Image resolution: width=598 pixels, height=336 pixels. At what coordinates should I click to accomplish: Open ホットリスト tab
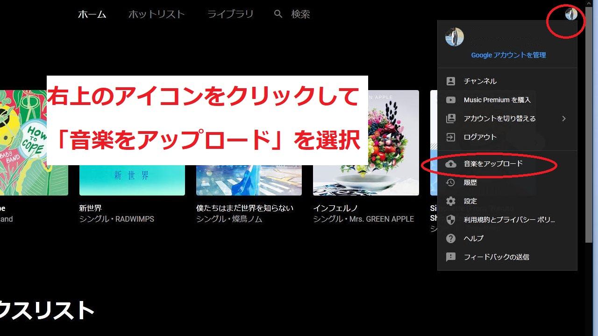(157, 14)
